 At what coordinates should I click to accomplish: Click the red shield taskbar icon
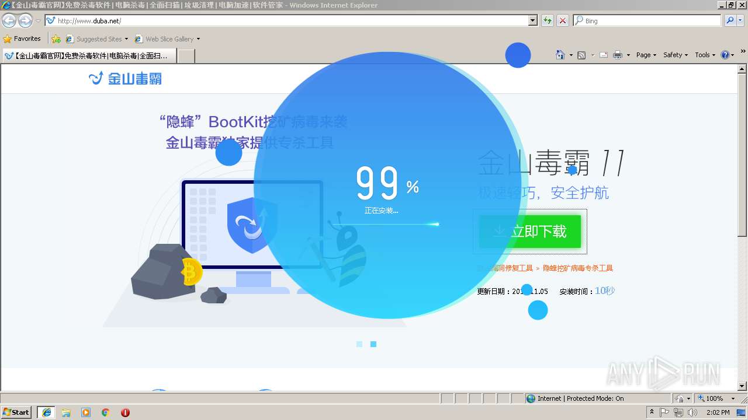point(125,412)
